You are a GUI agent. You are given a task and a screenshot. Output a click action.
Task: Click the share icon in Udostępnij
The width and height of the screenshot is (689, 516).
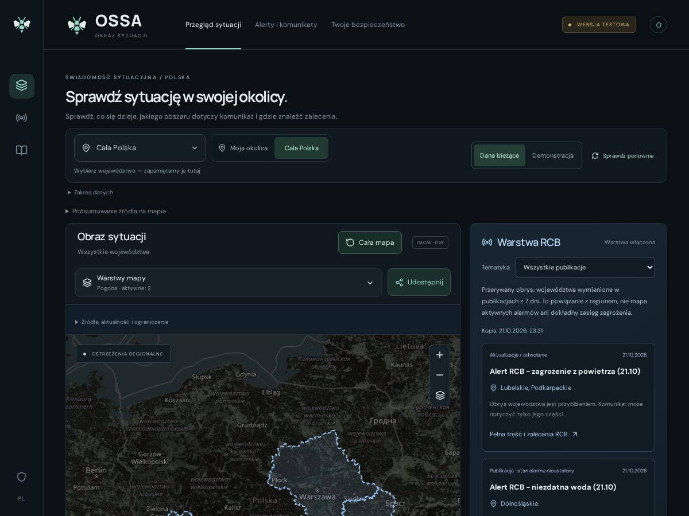[x=400, y=283]
